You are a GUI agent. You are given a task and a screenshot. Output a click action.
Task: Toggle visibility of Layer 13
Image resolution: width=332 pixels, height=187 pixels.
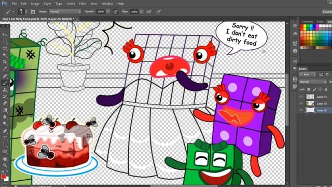pyautogui.click(x=301, y=97)
